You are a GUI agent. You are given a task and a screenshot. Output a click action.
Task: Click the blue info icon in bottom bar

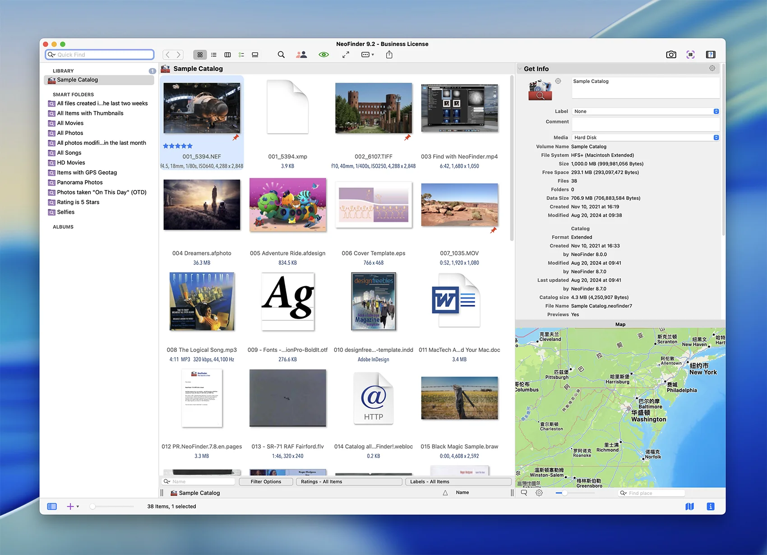[710, 506]
